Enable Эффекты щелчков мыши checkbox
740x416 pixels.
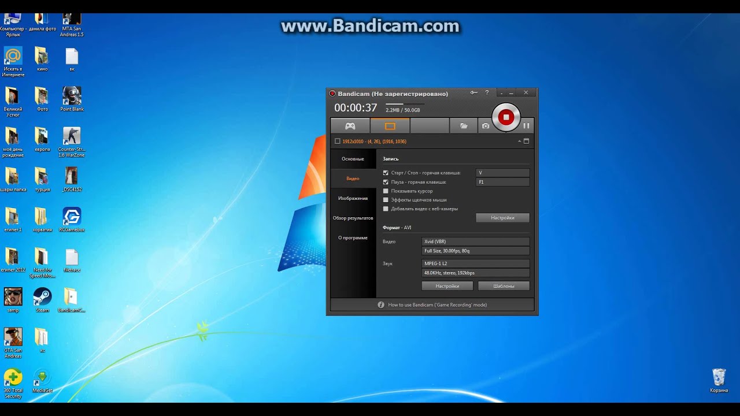point(386,200)
